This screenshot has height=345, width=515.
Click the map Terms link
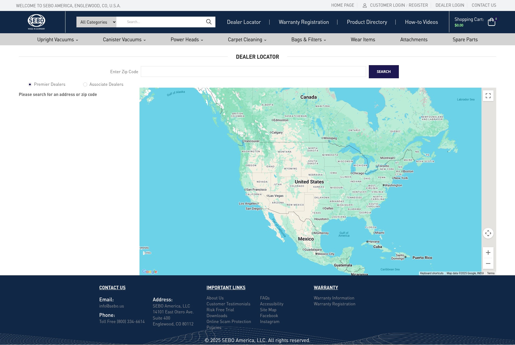pos(491,273)
